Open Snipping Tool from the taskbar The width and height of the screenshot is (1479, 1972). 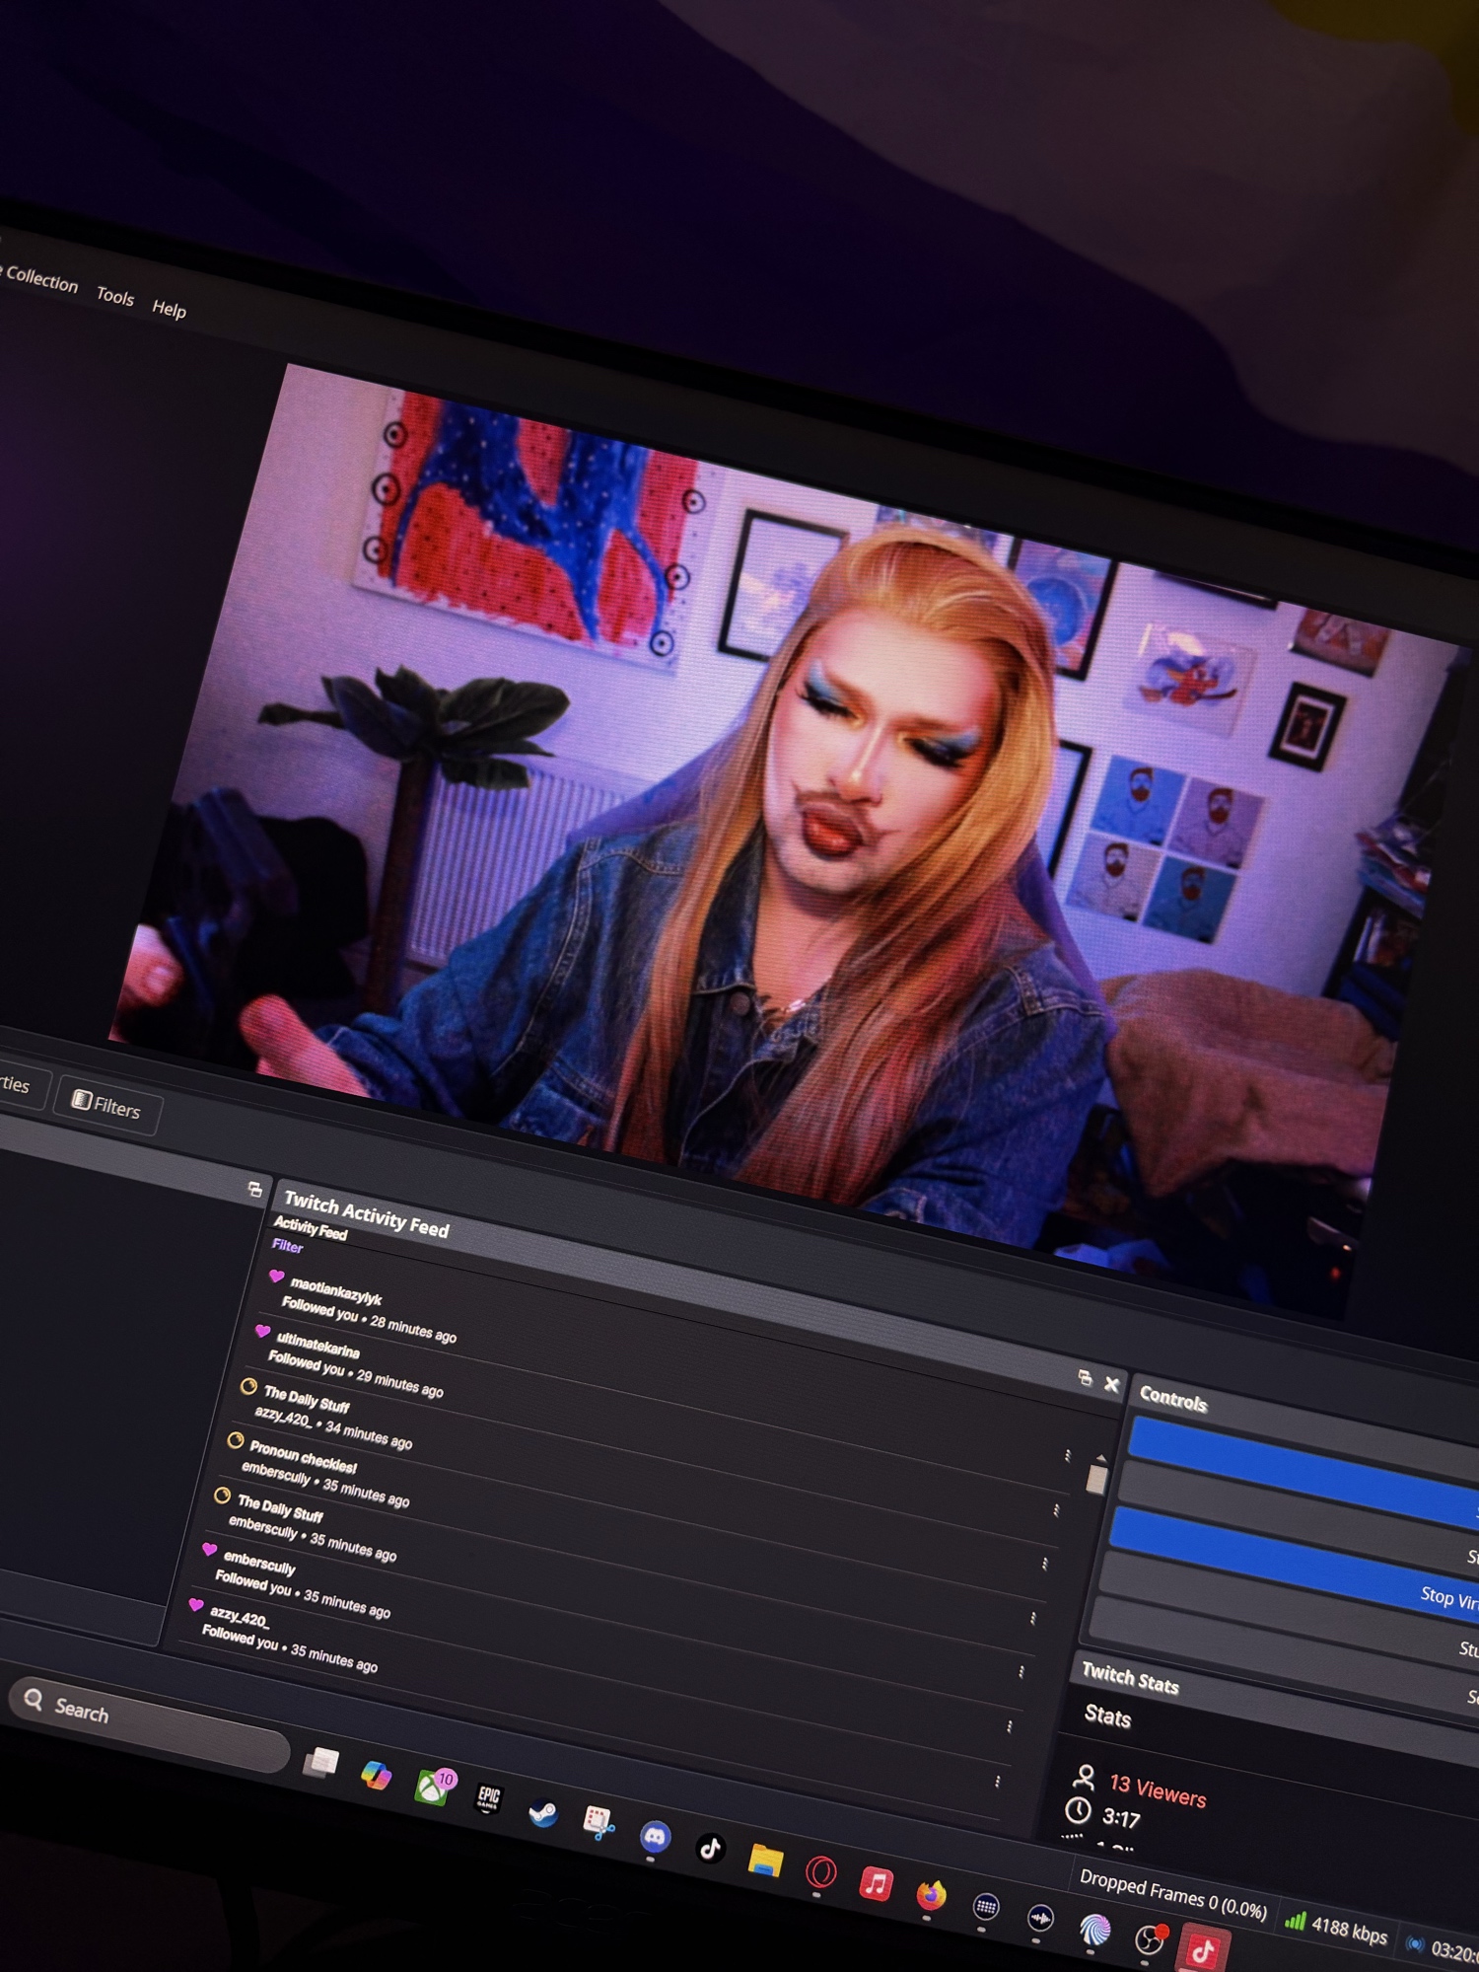(x=598, y=1822)
